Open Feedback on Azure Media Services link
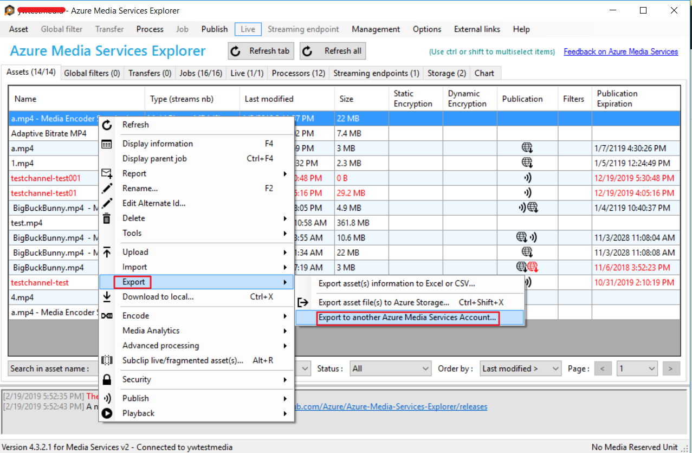692x453 pixels. 620,52
